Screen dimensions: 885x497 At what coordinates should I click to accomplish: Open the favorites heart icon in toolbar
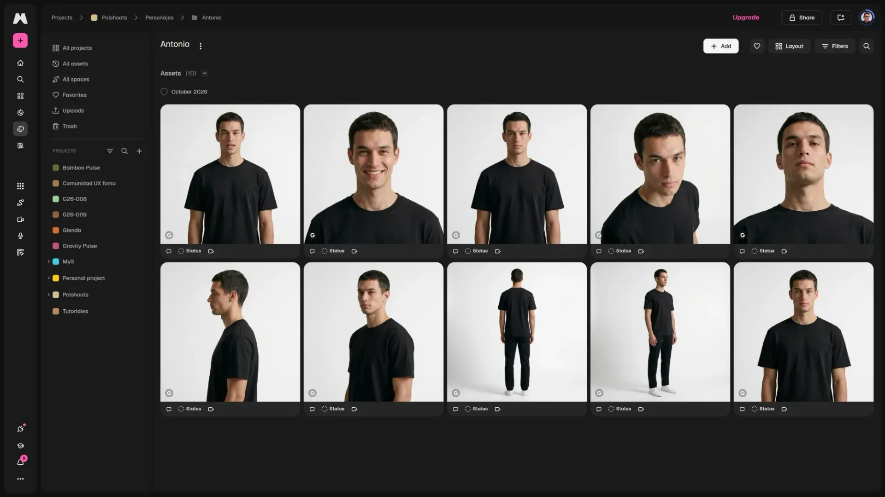tap(757, 46)
